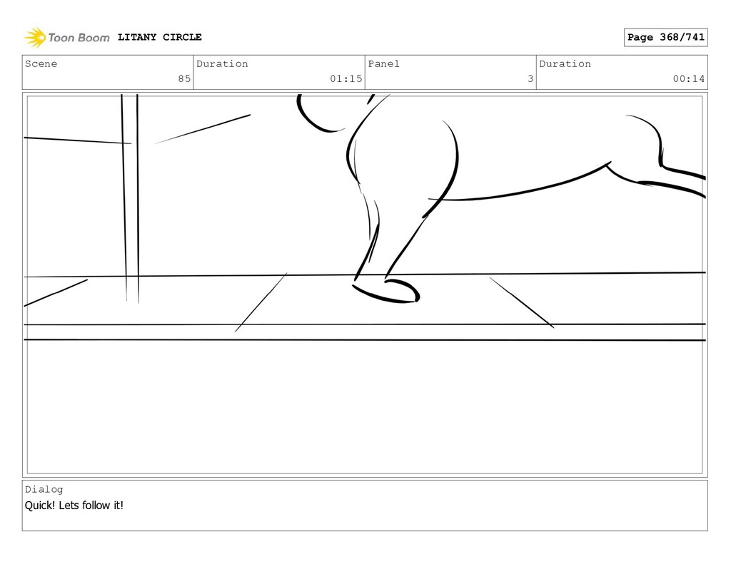Select the Scene label in header
Image resolution: width=731 pixels, height=564 pixels.
click(x=41, y=63)
